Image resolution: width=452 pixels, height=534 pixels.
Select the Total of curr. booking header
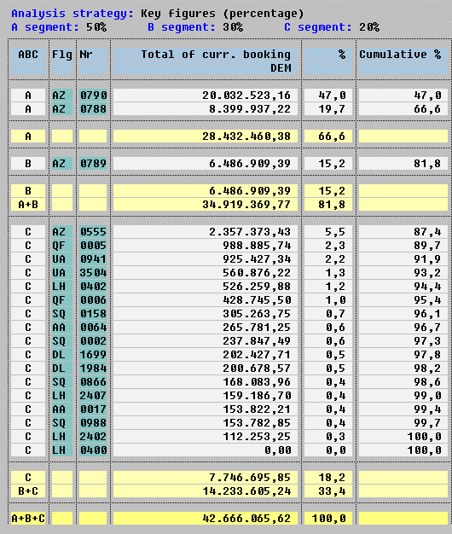[x=216, y=55]
